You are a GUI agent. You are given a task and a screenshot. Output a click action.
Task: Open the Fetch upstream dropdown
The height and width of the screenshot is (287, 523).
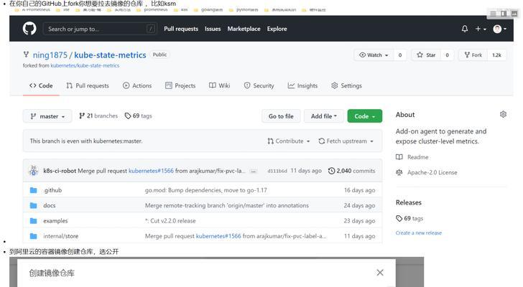[x=346, y=141]
